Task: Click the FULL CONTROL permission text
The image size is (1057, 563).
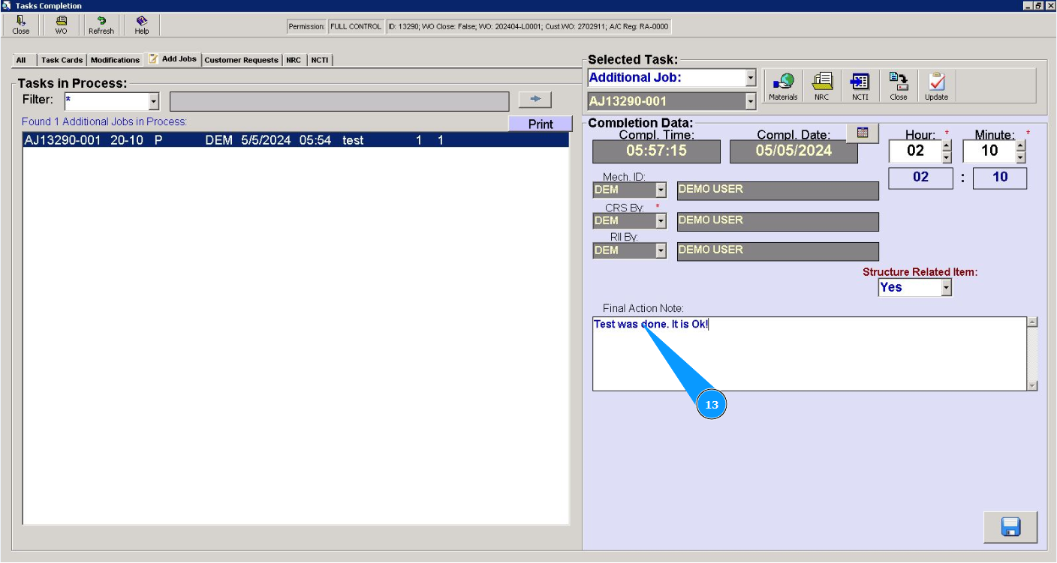Action: [356, 26]
